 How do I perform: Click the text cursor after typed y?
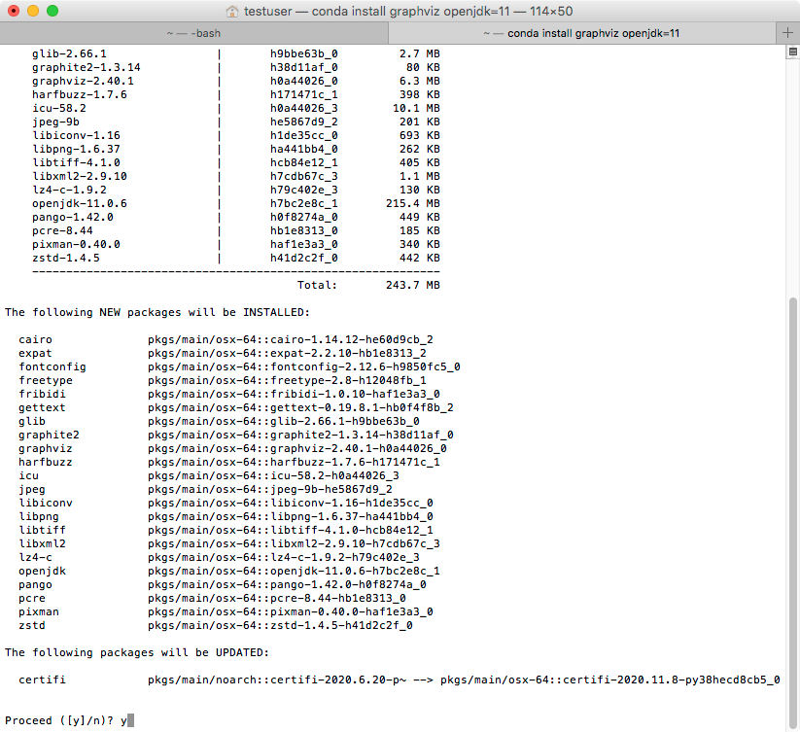click(x=131, y=720)
